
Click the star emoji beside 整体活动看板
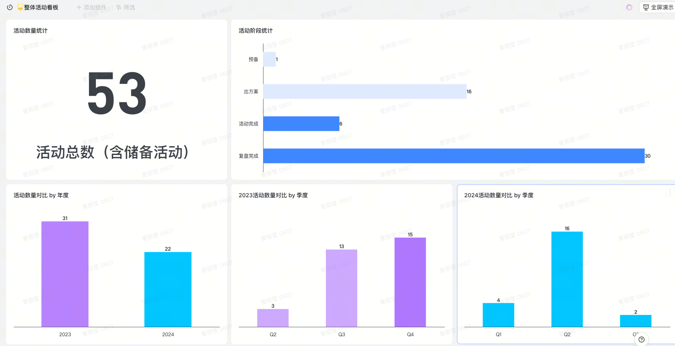click(x=20, y=7)
